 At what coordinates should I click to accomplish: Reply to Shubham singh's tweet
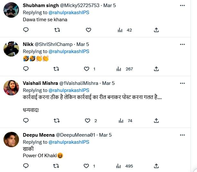click(x=26, y=30)
